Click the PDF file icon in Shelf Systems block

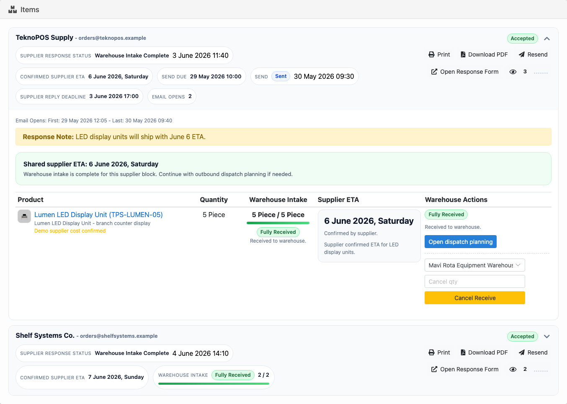pos(463,352)
